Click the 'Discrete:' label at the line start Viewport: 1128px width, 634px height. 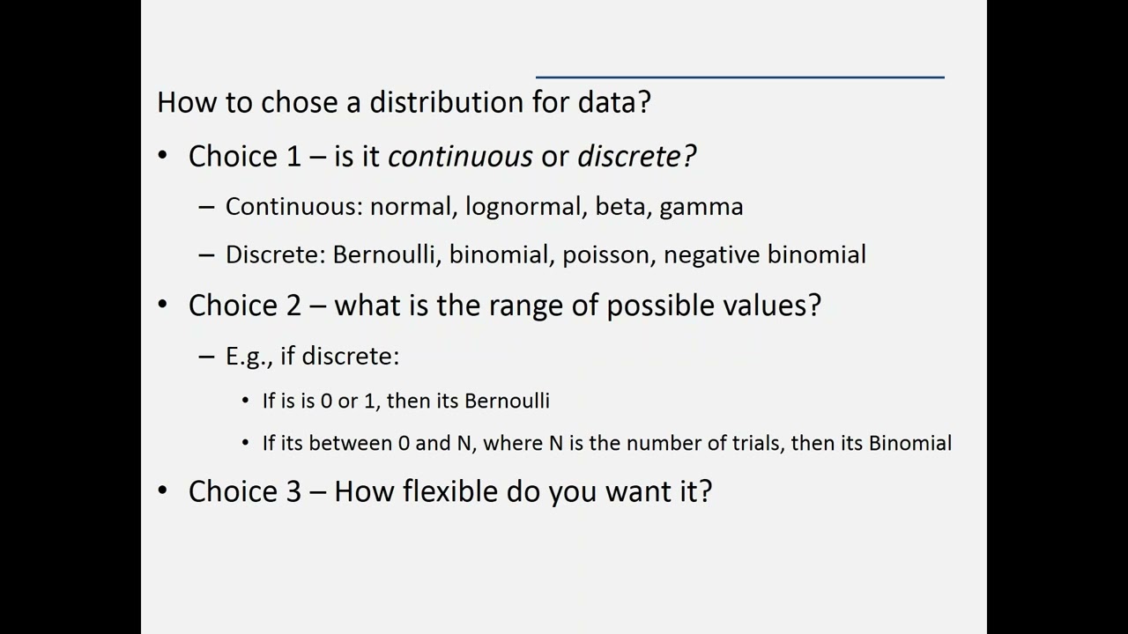point(276,254)
